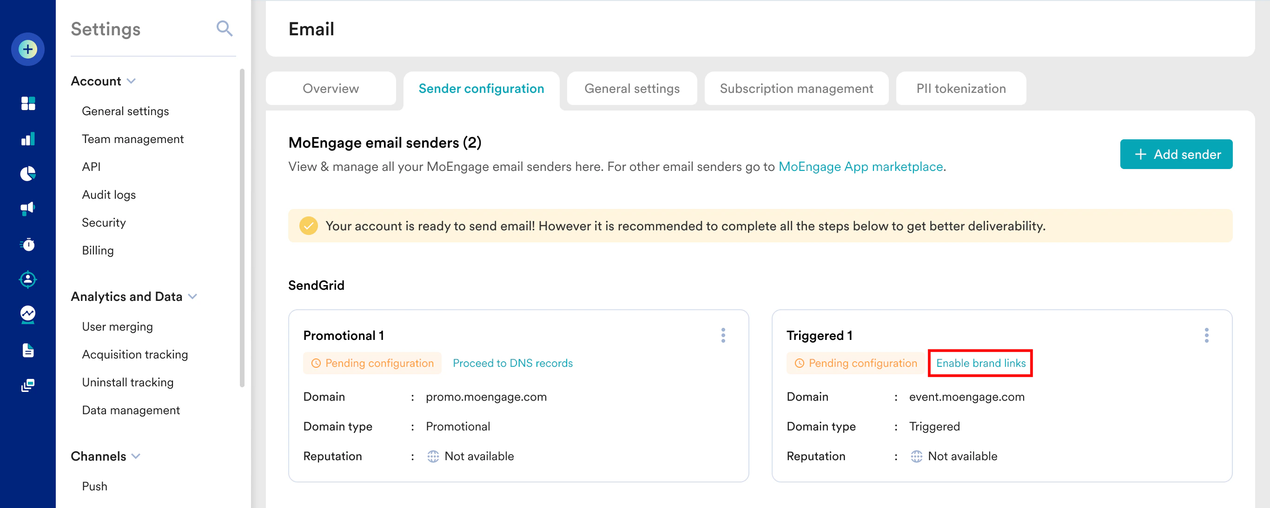Viewport: 1270px width, 508px height.
Task: Collapse the Account section chevron
Action: click(x=131, y=81)
